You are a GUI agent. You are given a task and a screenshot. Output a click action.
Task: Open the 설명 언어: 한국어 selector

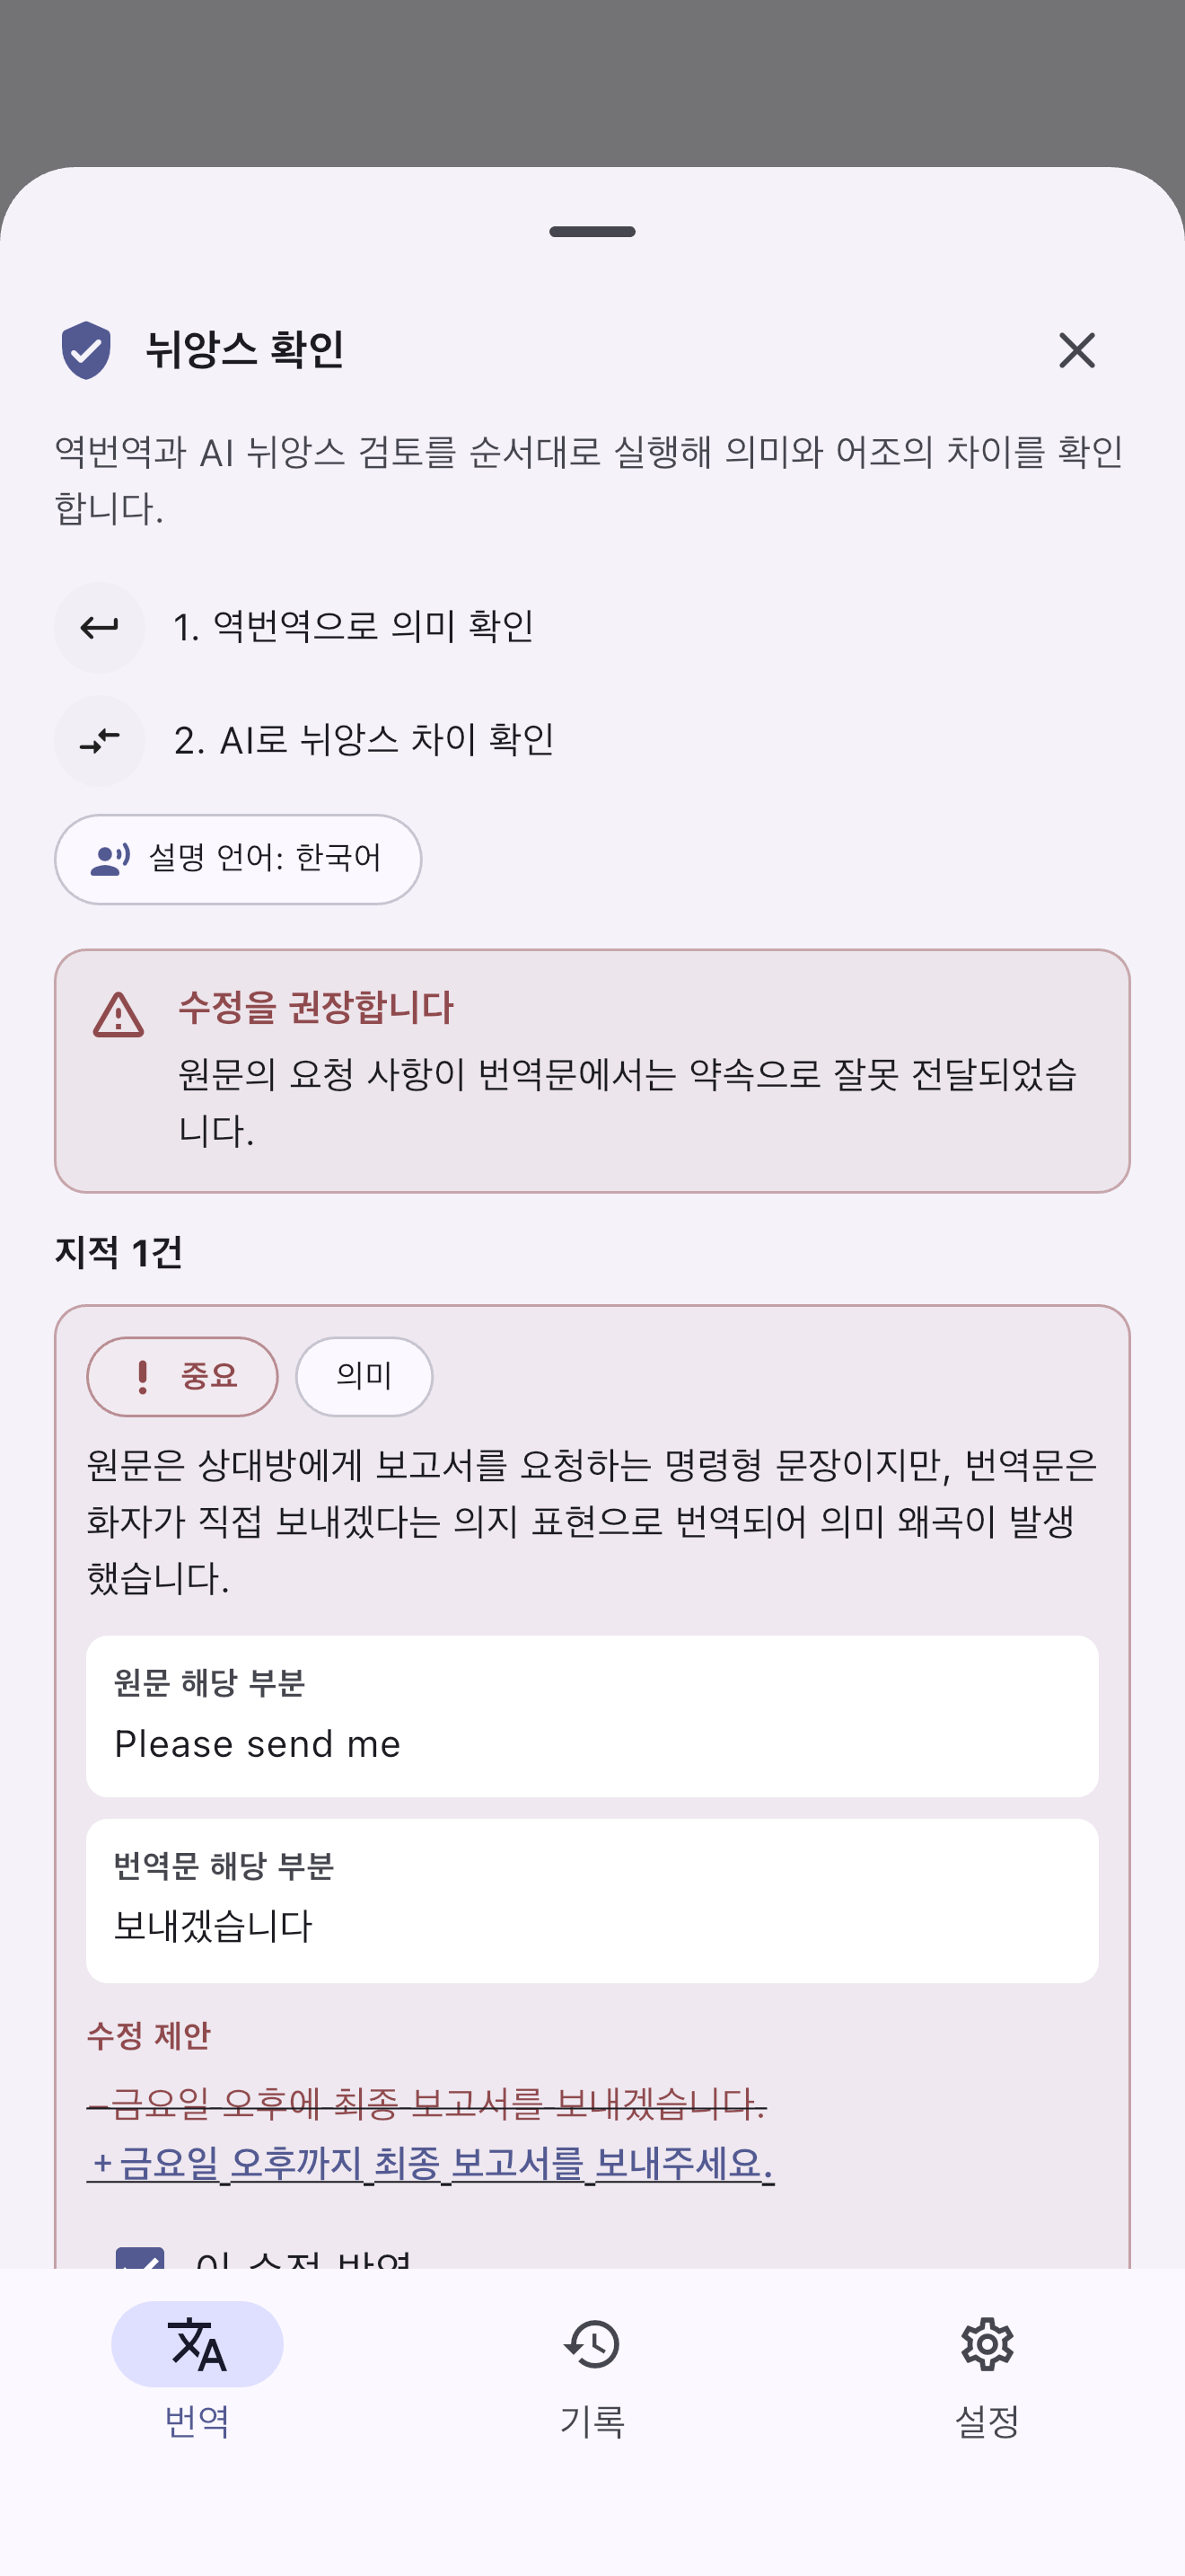pyautogui.click(x=238, y=859)
